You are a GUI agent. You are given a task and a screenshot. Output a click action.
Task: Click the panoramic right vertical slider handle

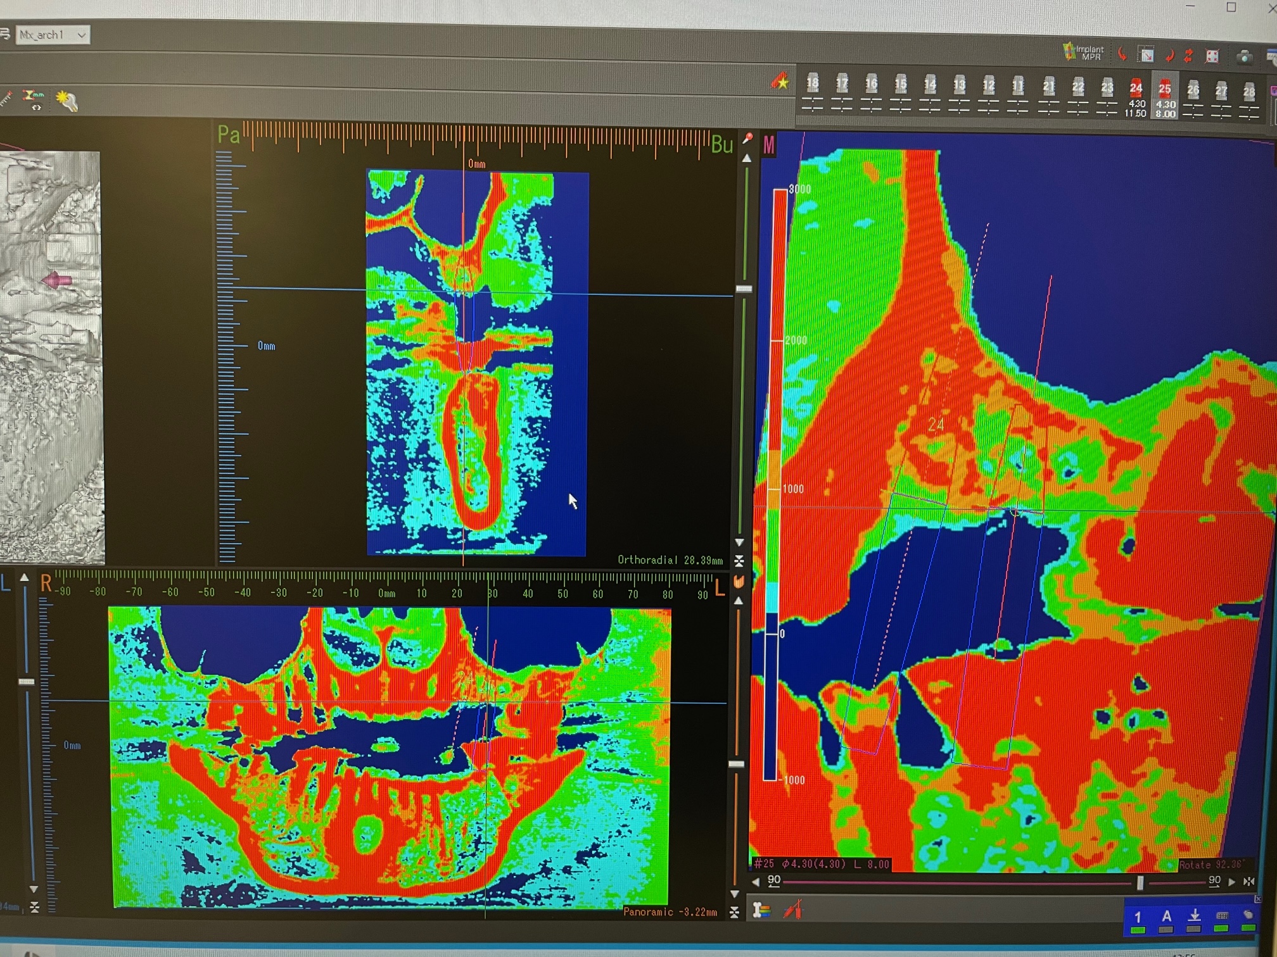[x=736, y=764]
